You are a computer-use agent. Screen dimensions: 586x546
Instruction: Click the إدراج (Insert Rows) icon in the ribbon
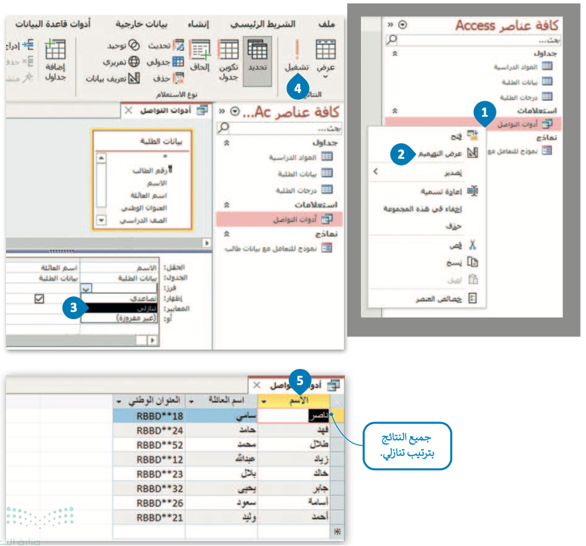coord(28,45)
